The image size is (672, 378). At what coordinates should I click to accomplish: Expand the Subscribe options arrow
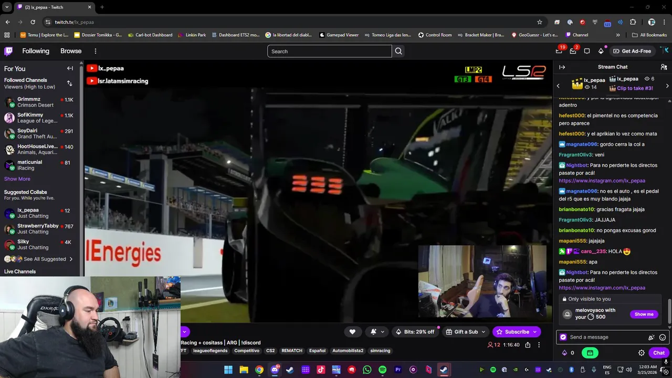coord(535,332)
